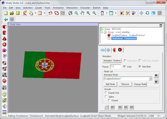Screen dimensions: 167x119
Task: Open the Interaction menu
Action: coord(72,8)
